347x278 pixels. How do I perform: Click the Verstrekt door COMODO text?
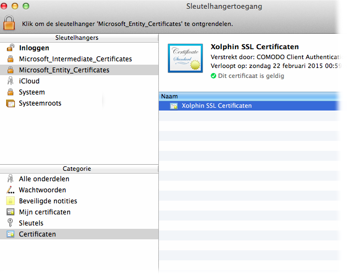(x=275, y=57)
